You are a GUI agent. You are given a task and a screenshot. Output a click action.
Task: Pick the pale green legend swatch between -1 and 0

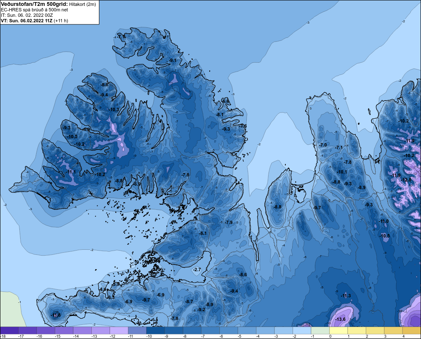320,330
